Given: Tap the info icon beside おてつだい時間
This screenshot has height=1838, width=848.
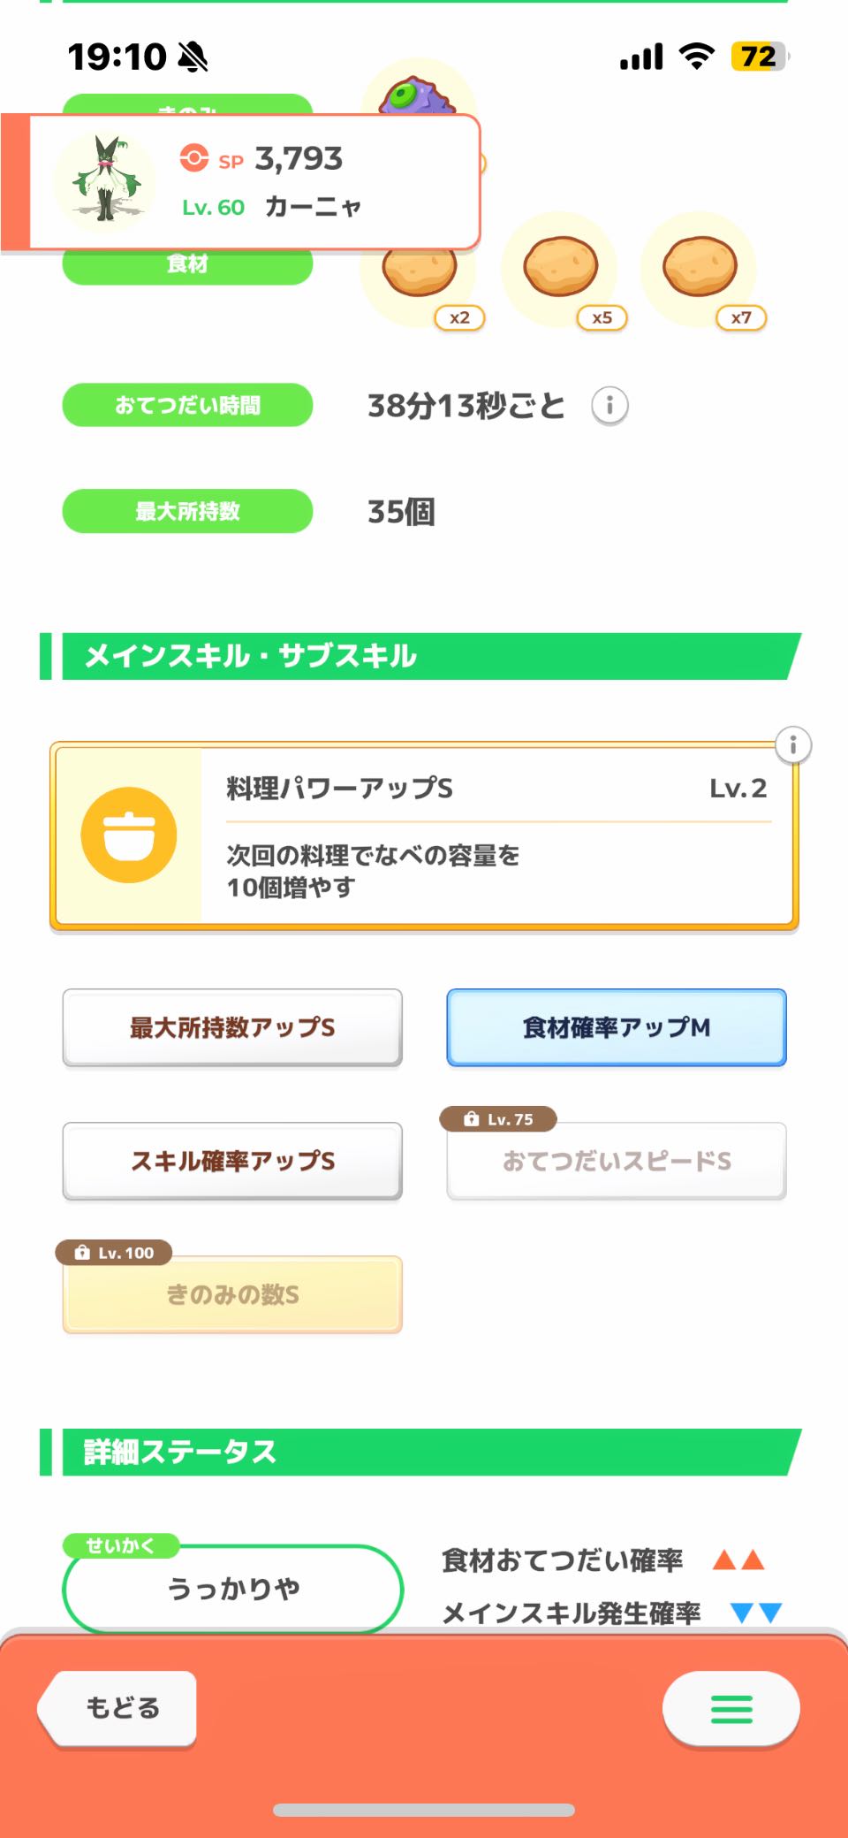Looking at the screenshot, I should 609,406.
